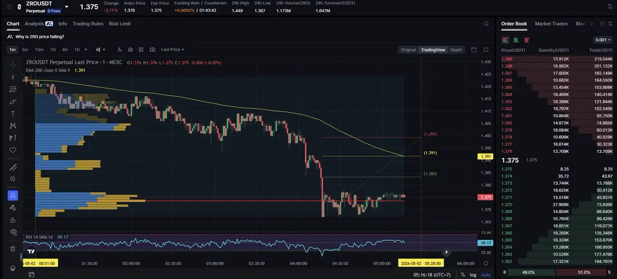This screenshot has width=617, height=279.
Task: Toggle hide all drawings eye icon
Action: [13, 232]
